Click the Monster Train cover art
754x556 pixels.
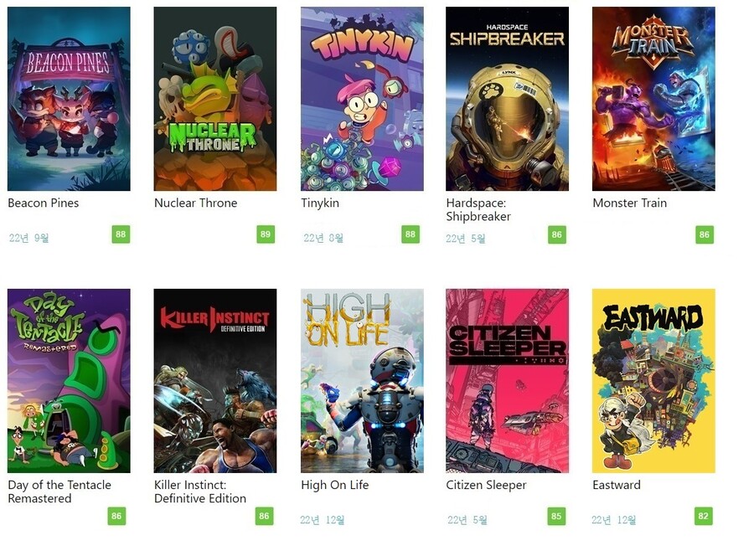653,99
